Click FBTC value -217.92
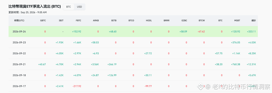The width and height of the screenshot is (272, 93). coord(77,86)
